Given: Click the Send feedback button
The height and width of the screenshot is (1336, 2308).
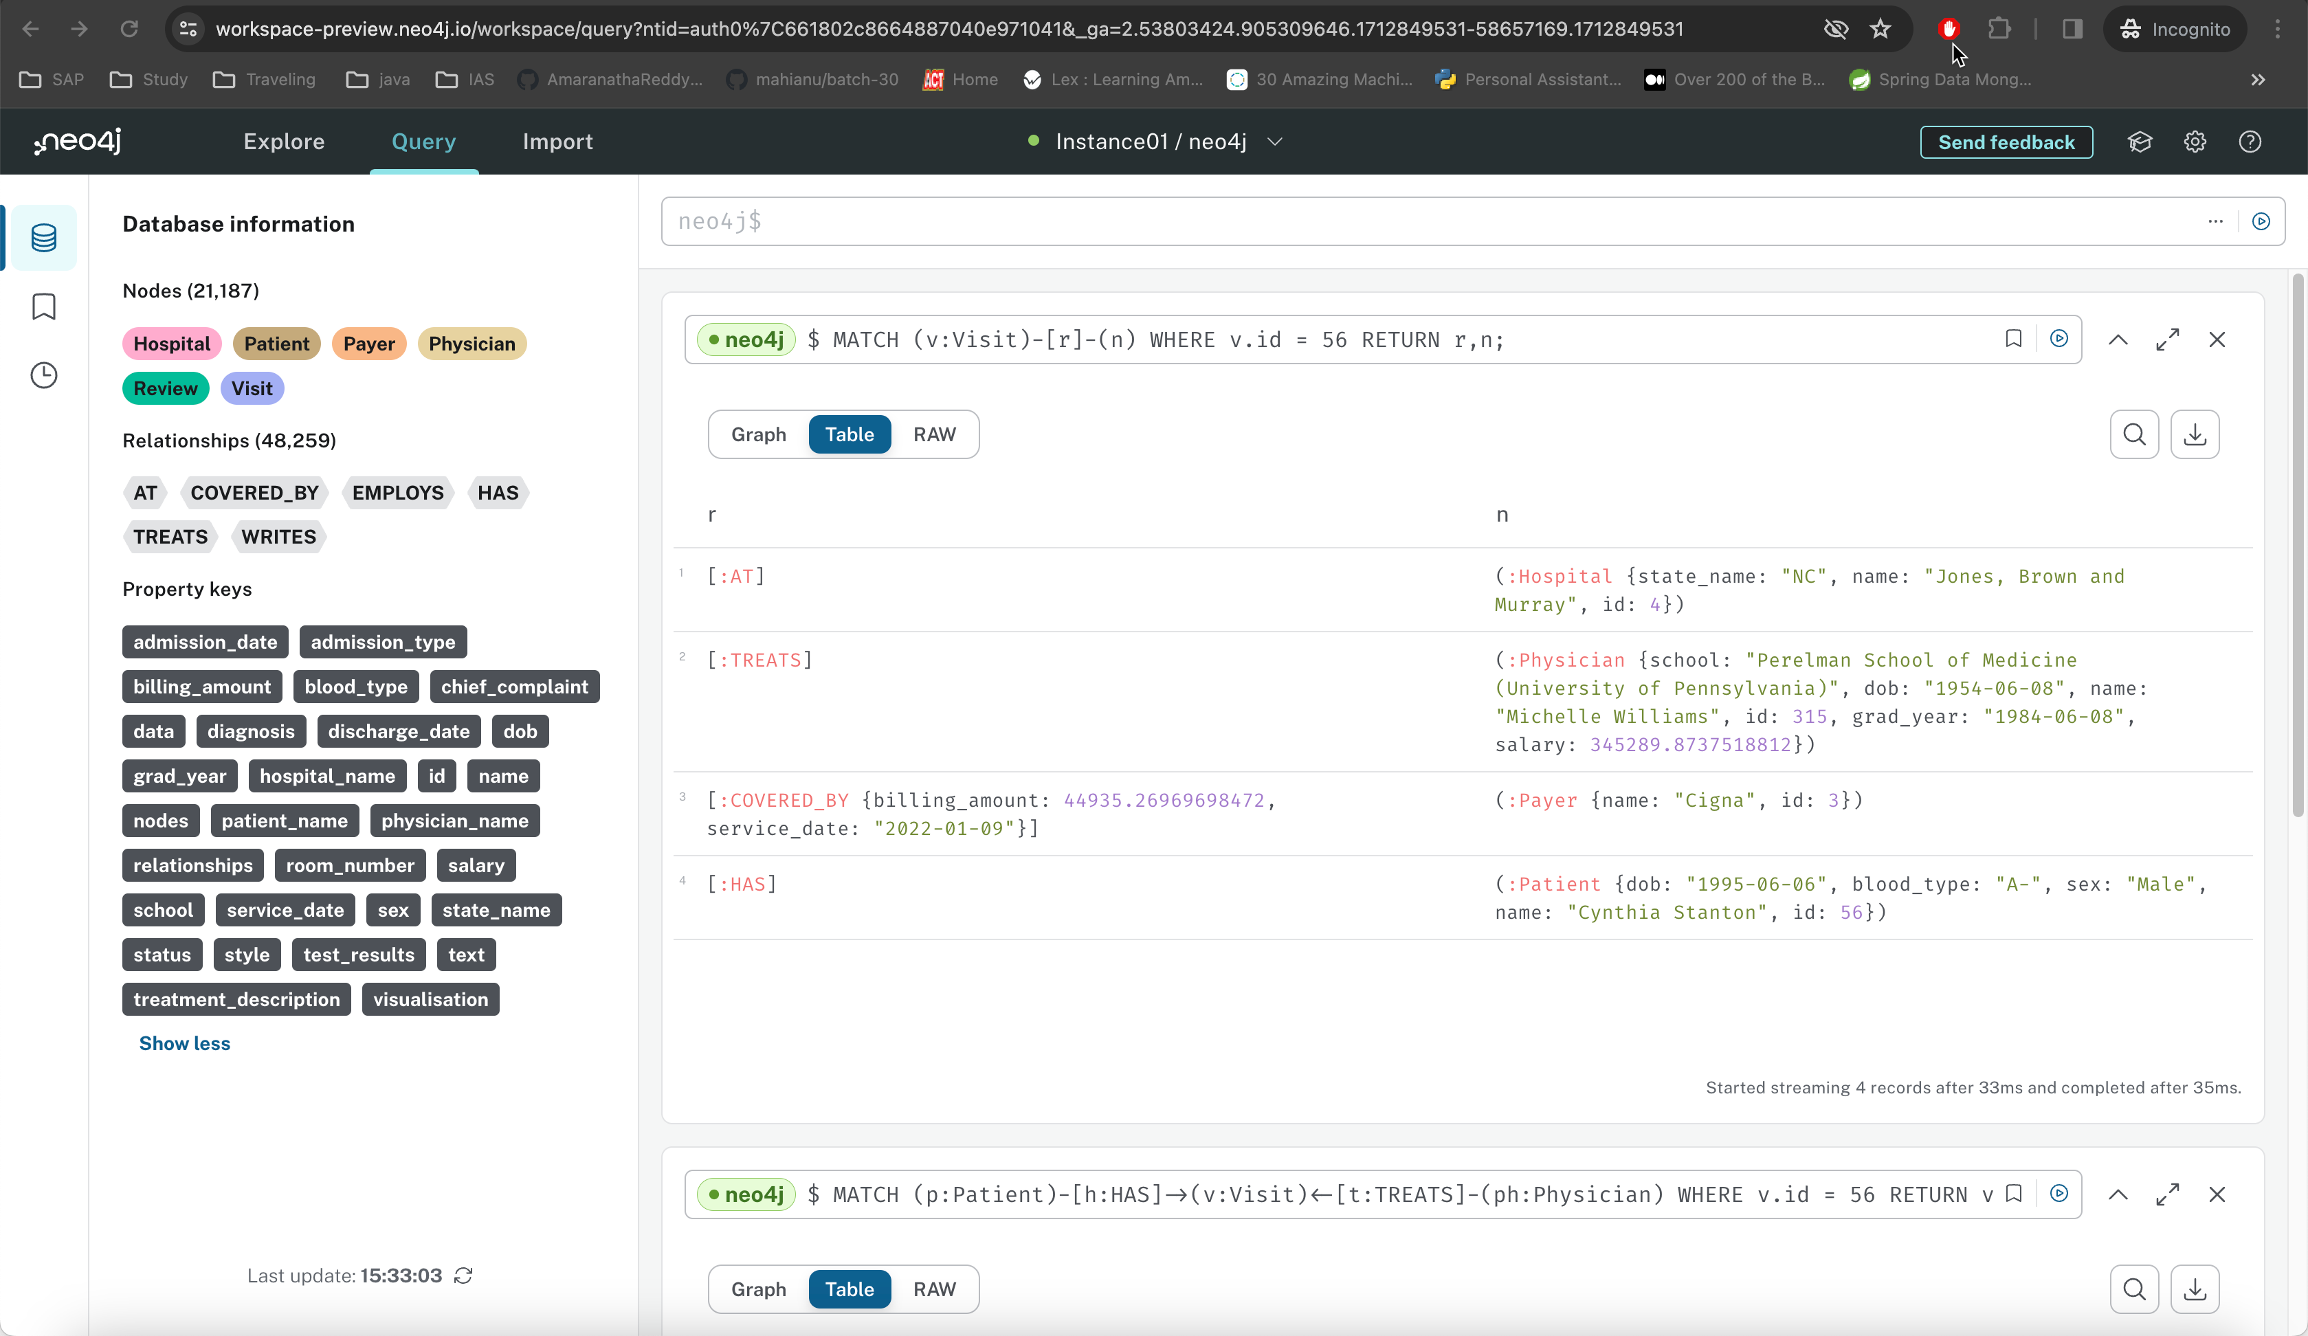Looking at the screenshot, I should tap(2006, 142).
